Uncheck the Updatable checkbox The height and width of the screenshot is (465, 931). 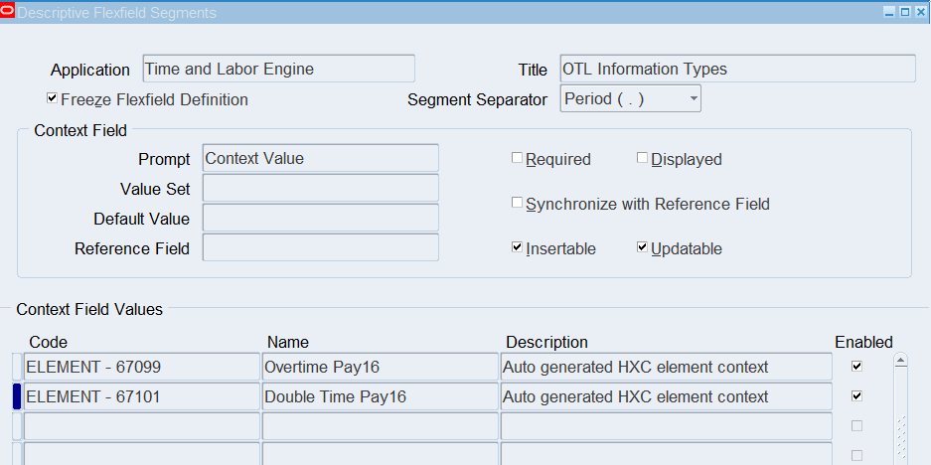click(x=642, y=247)
